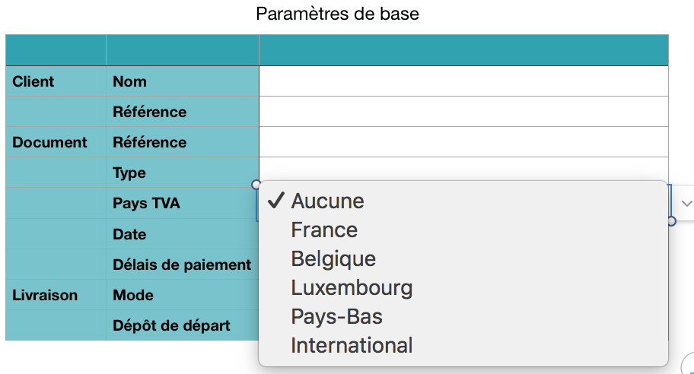Screen dimensions: 694x374
Task: Click the value cell for Document Référence
Action: [463, 142]
